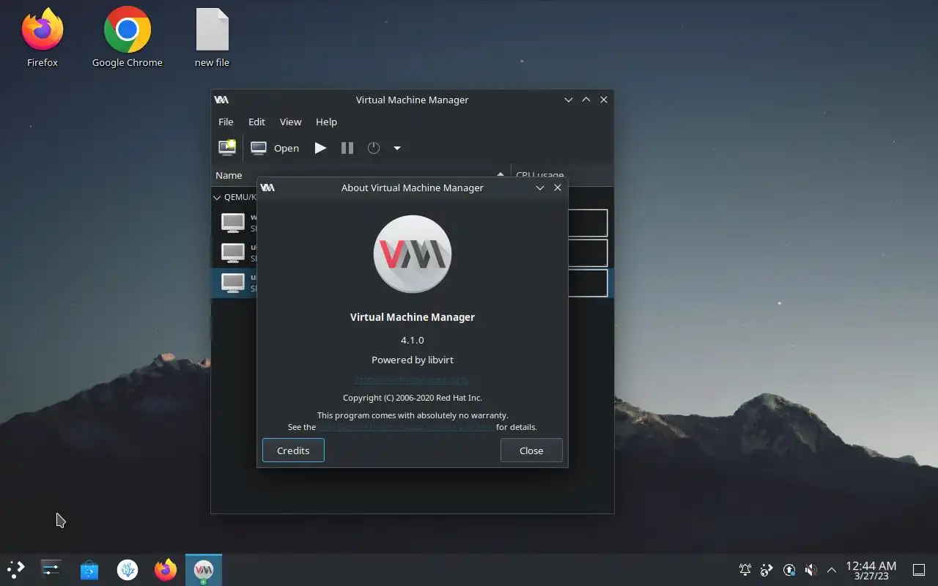The width and height of the screenshot is (938, 586).
Task: Click the Run (play) toolbar icon
Action: click(320, 148)
